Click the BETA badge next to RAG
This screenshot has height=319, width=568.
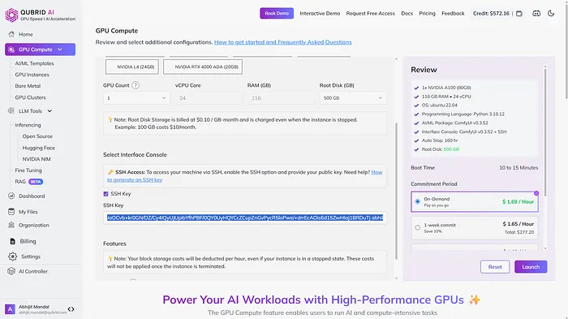[36, 182]
